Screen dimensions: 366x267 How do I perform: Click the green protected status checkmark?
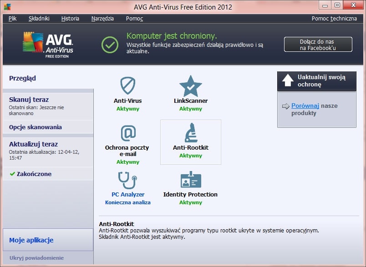coord(109,44)
